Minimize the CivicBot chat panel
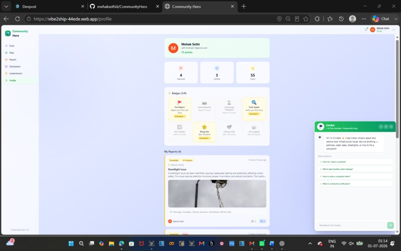401x251 pixels. [381, 126]
